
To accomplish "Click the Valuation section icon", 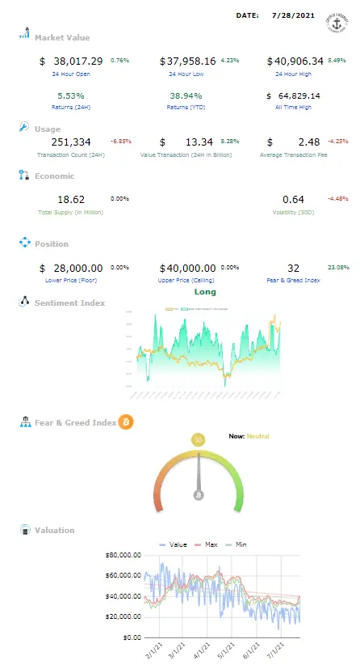I will click(25, 530).
